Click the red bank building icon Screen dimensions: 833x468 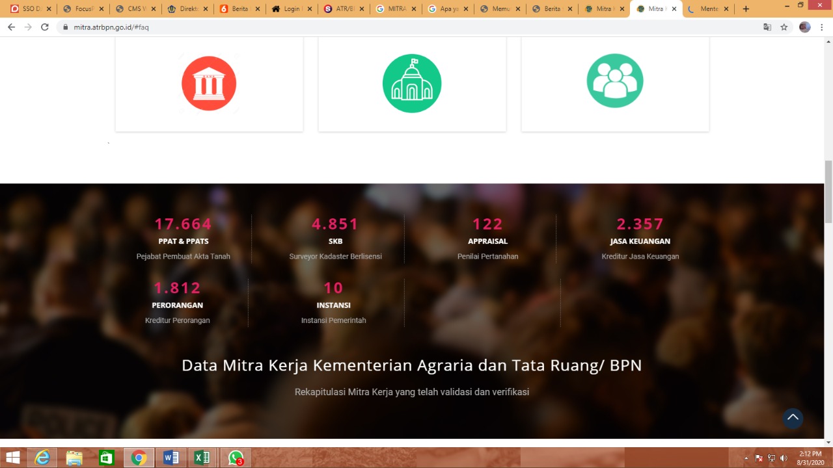209,84
